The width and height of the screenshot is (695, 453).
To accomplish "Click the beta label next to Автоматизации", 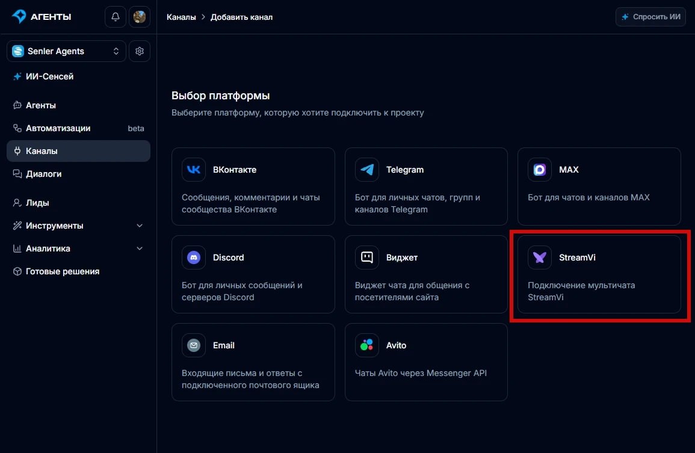I will tap(135, 129).
